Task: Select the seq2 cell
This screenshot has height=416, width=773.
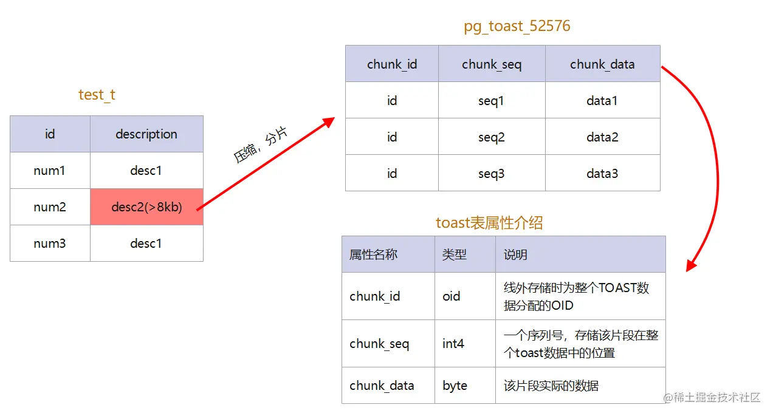Action: tap(492, 137)
